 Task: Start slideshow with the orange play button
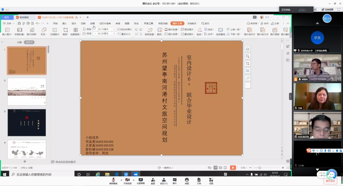[x=233, y=168]
